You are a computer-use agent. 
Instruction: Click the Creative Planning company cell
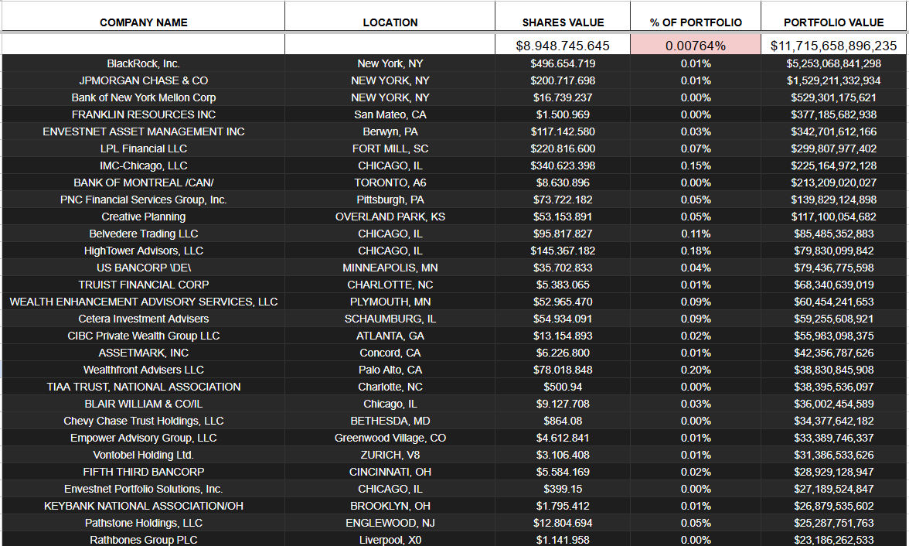143,217
